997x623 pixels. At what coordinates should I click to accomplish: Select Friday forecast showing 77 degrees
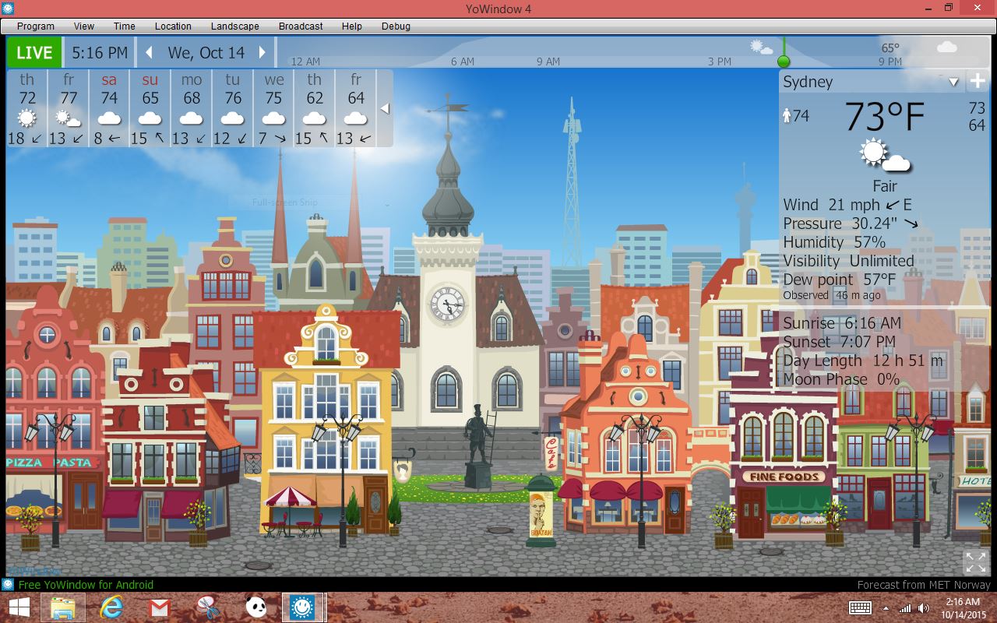(69, 108)
